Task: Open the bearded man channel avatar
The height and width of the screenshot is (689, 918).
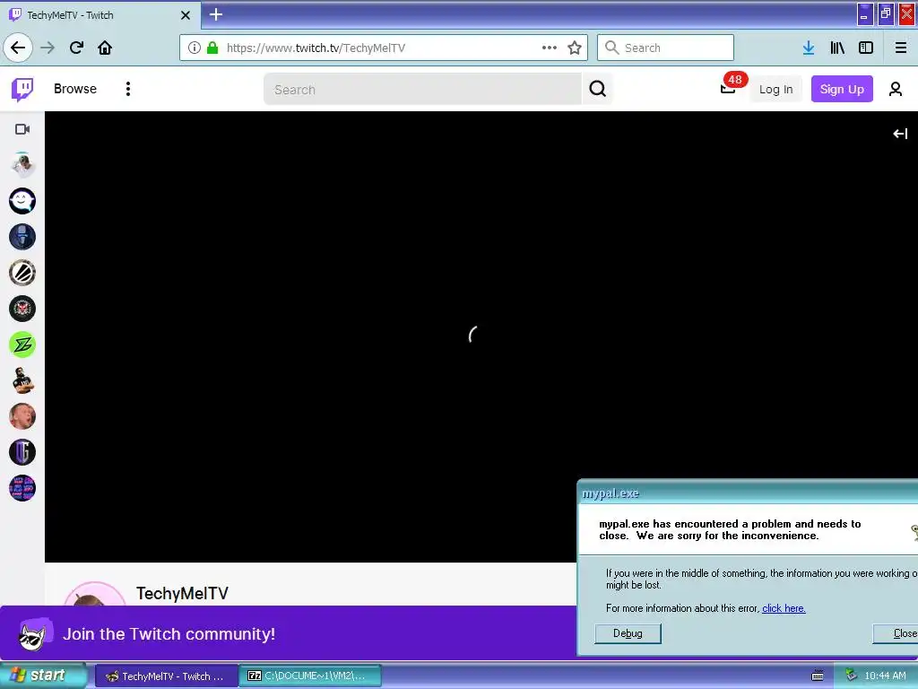Action: tap(22, 380)
